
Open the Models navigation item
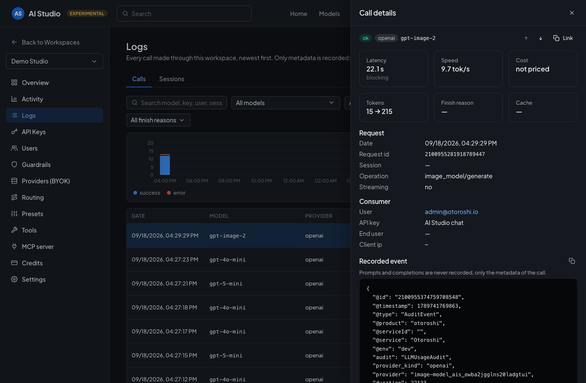click(329, 14)
